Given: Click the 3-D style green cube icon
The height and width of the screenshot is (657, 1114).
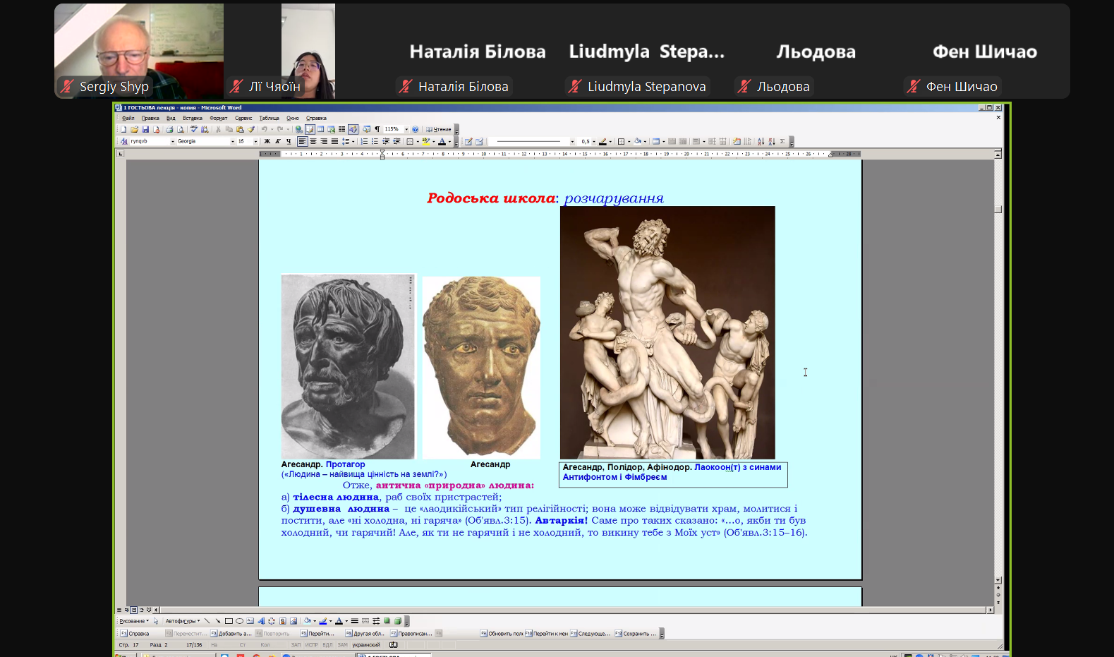Looking at the screenshot, I should click(x=397, y=621).
